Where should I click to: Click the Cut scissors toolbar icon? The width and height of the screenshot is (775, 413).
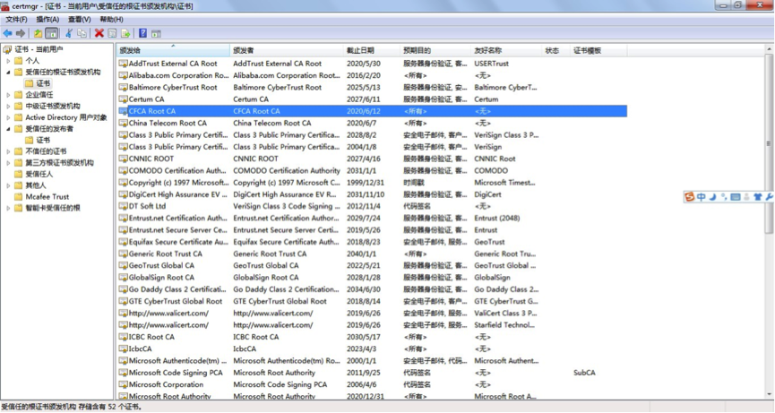(69, 33)
